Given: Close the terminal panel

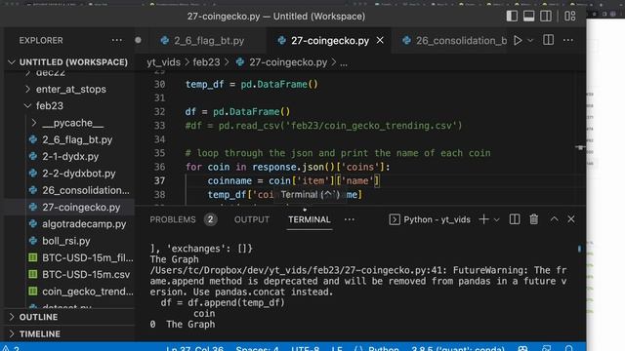Looking at the screenshot, I should click(571, 219).
